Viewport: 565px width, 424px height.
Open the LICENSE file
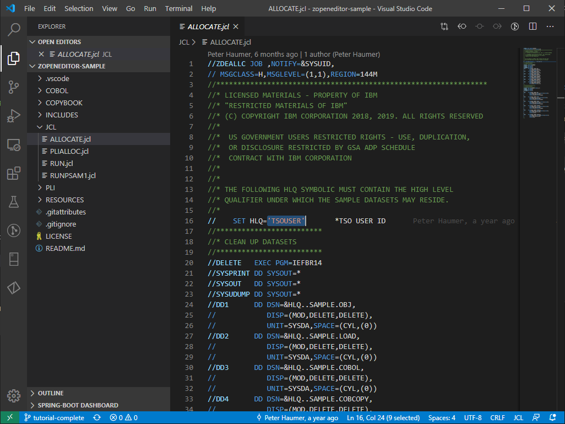pos(99,237)
